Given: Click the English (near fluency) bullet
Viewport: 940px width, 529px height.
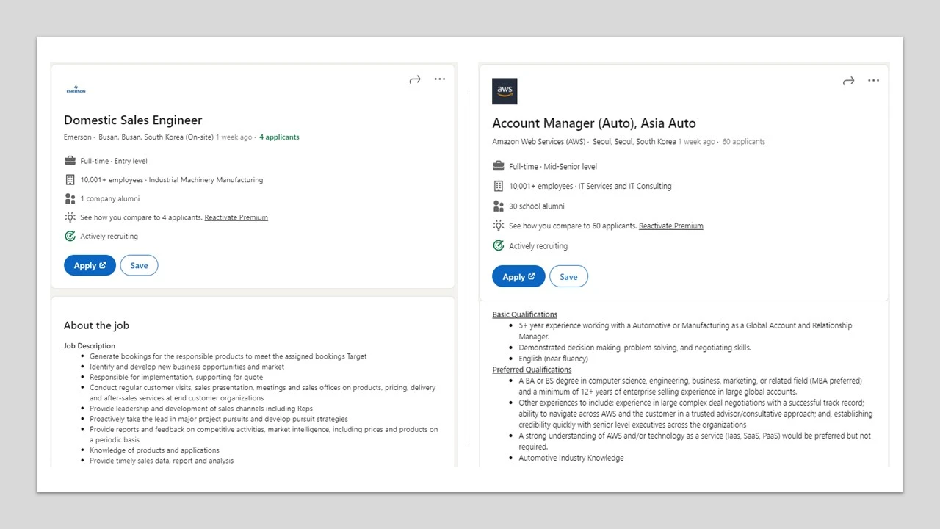Looking at the screenshot, I should tap(554, 359).
